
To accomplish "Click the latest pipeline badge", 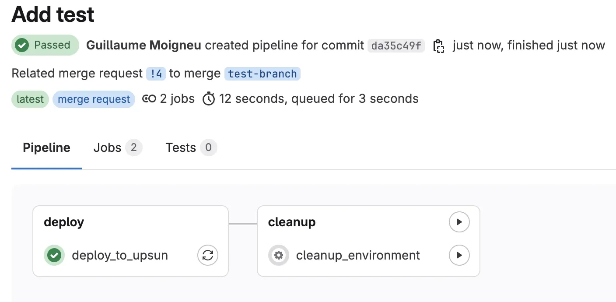I will 30,99.
